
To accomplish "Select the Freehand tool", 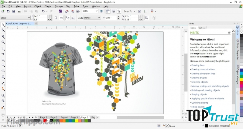I will tap(3, 49).
